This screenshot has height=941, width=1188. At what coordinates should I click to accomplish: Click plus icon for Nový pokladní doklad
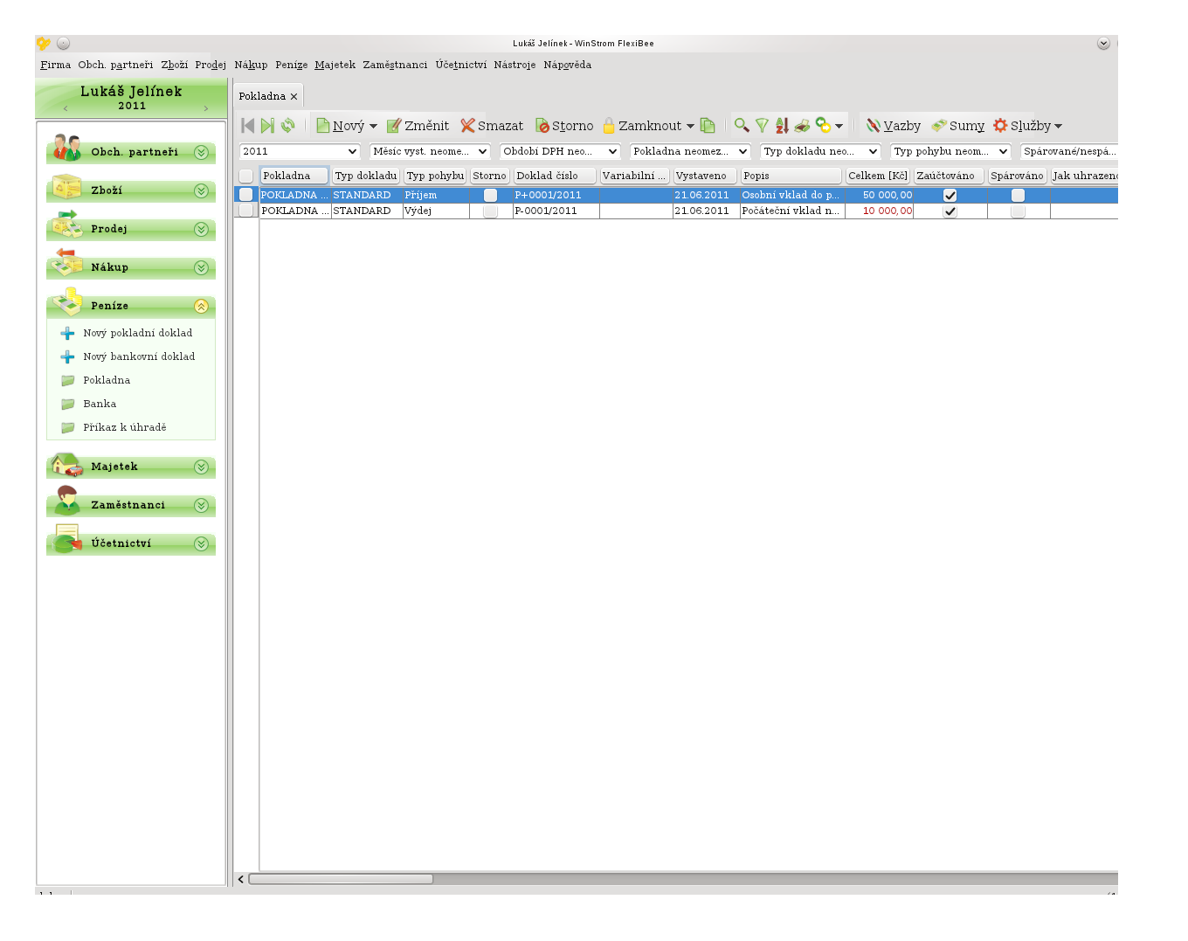[67, 334]
